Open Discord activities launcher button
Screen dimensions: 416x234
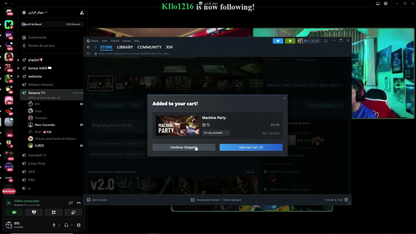[54, 212]
